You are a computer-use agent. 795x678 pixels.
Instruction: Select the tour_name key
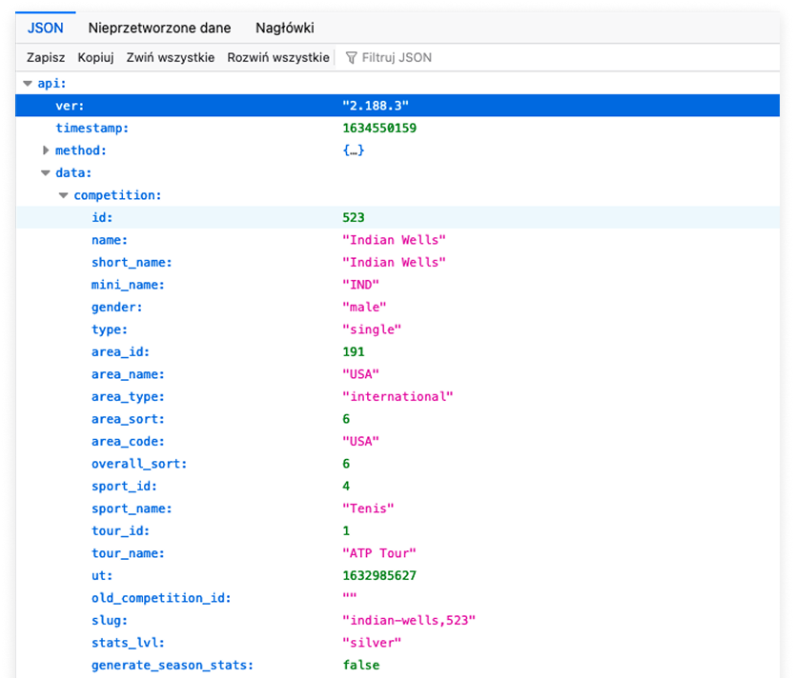point(128,553)
